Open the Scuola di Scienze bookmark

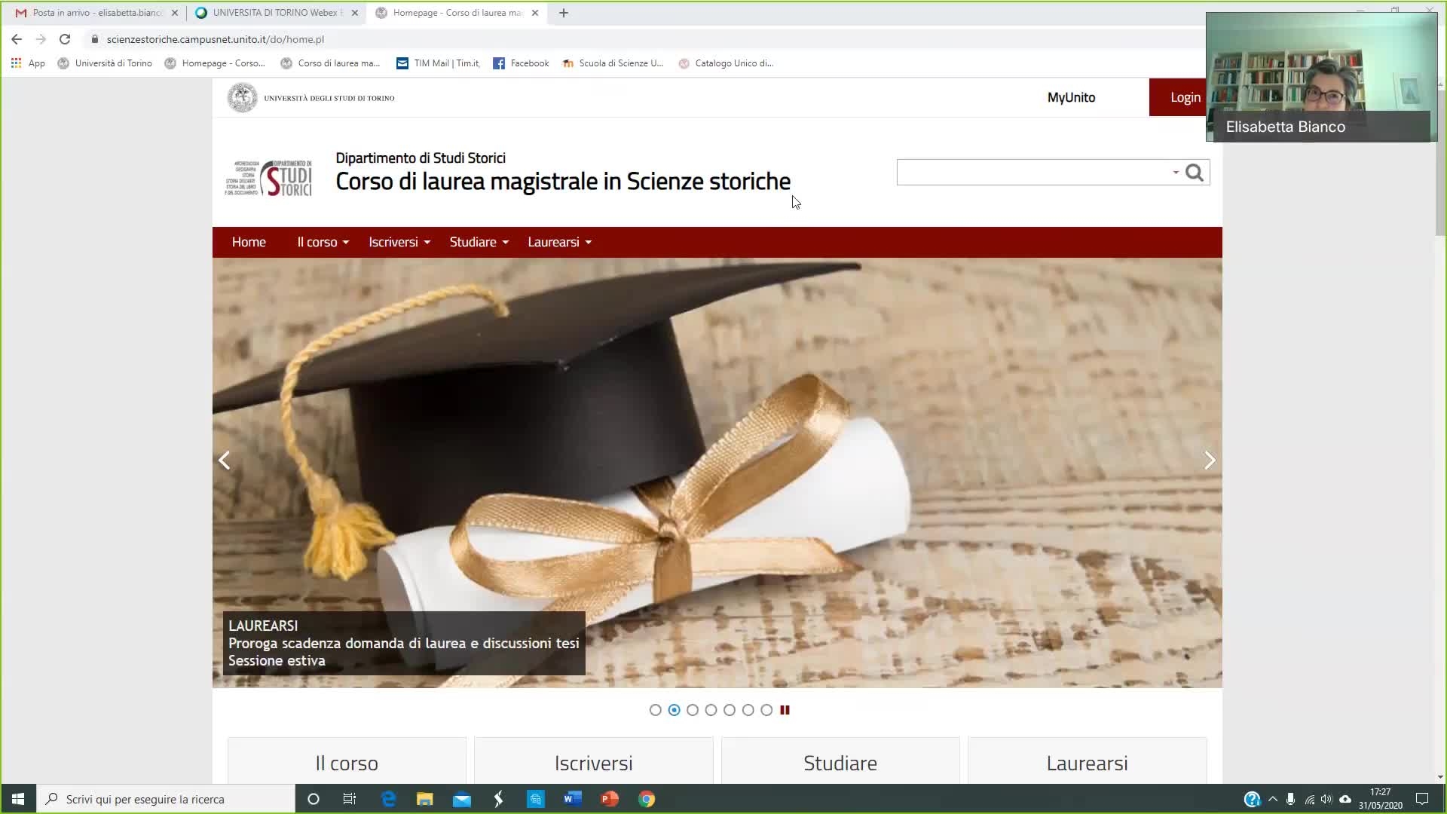[x=613, y=63]
